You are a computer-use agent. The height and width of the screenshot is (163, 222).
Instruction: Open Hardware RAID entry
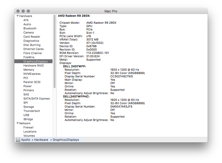[33, 66]
